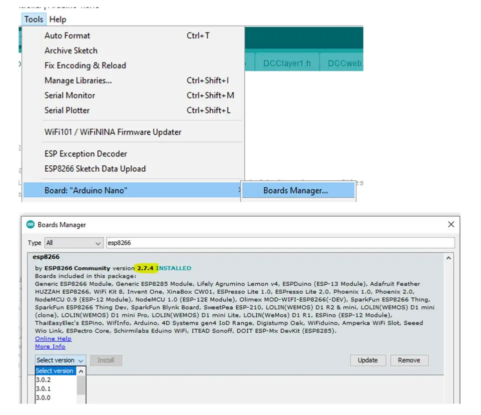The width and height of the screenshot is (481, 415).
Task: Click the greyed Install button
Action: 106,360
